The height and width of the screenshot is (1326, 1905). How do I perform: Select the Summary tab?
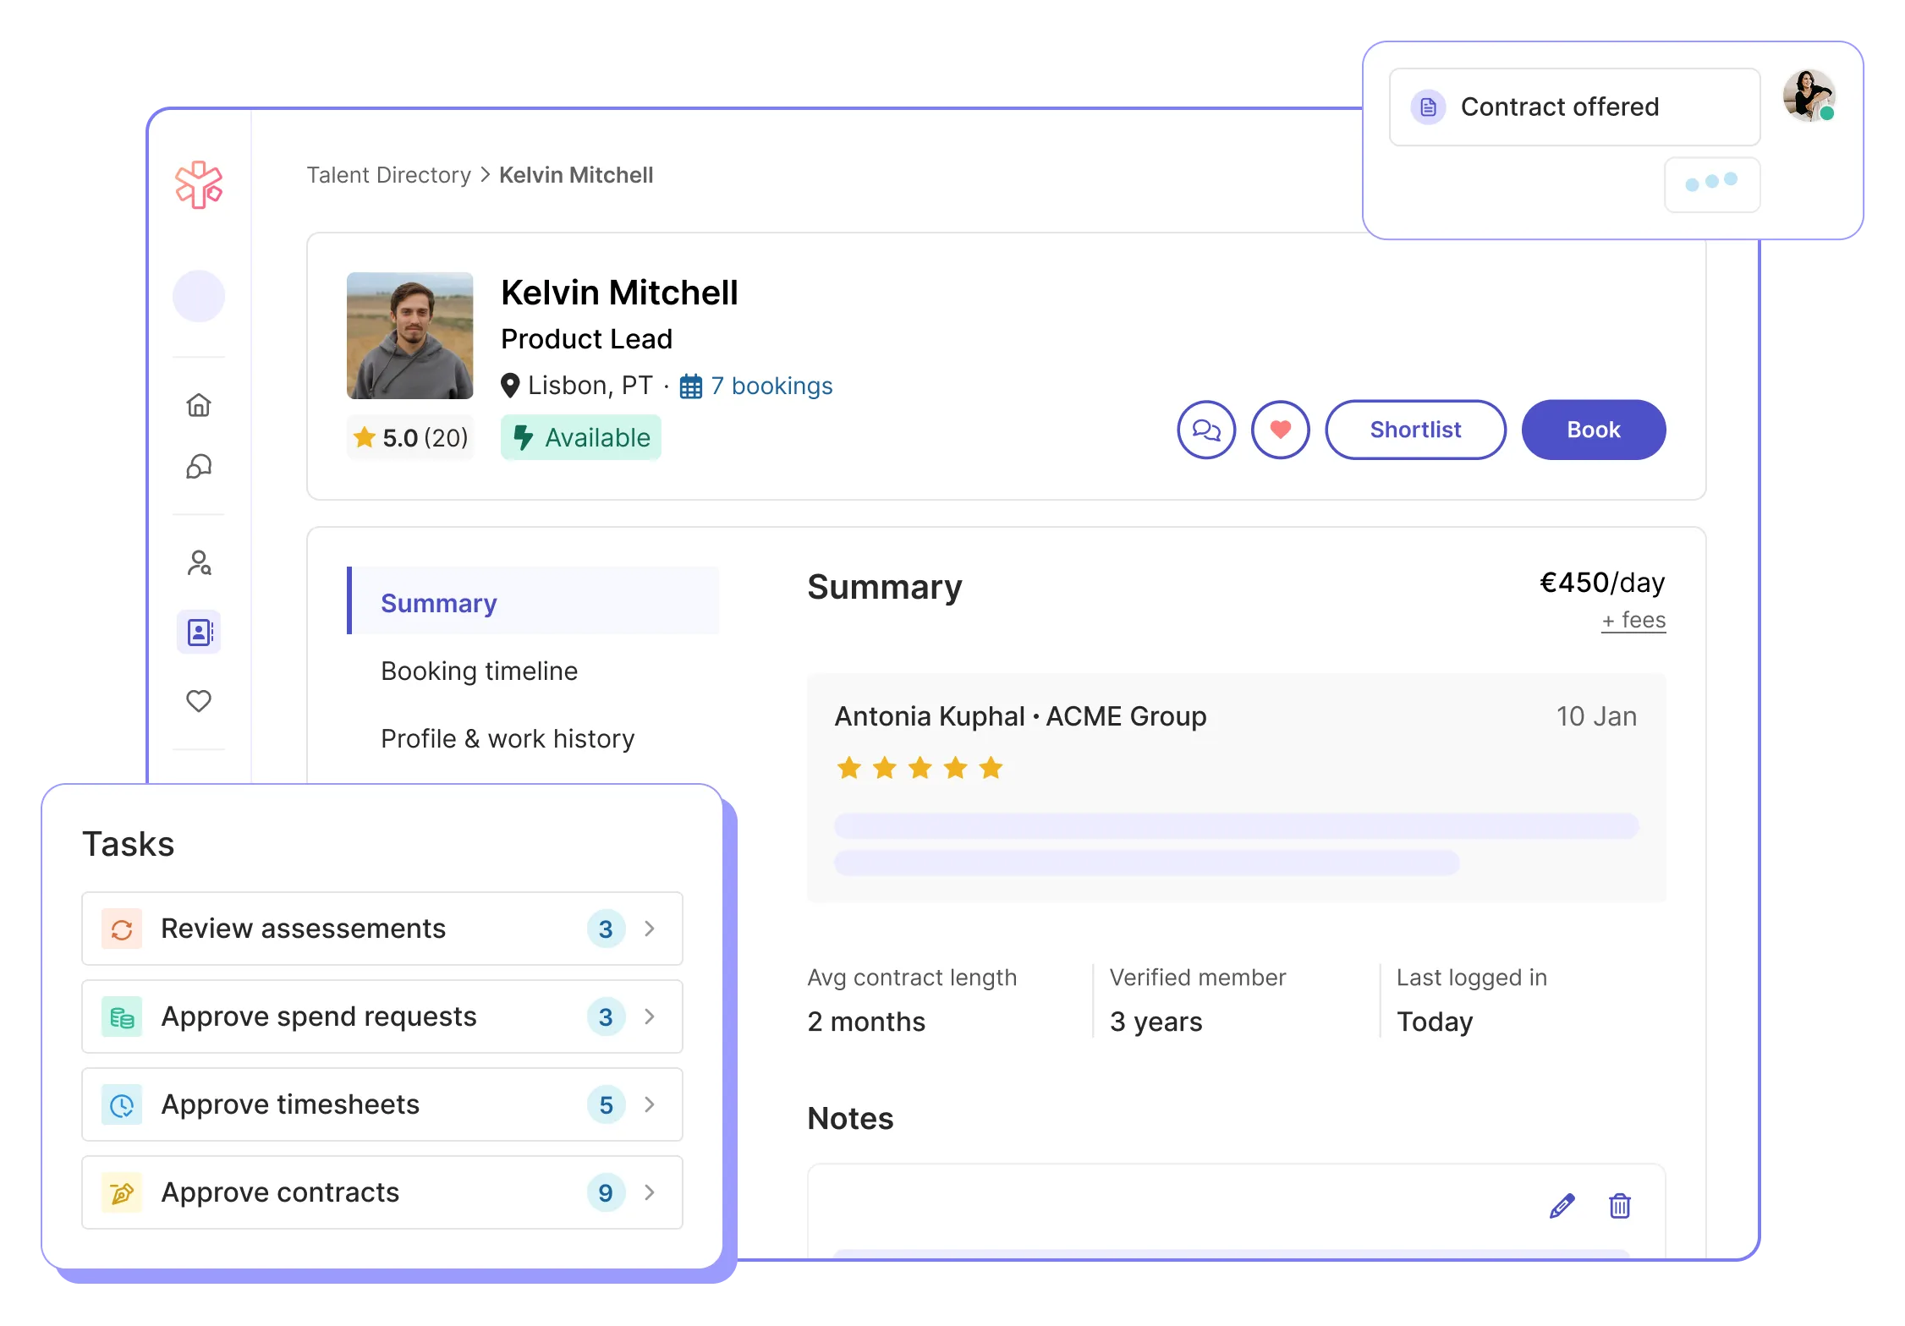click(533, 600)
